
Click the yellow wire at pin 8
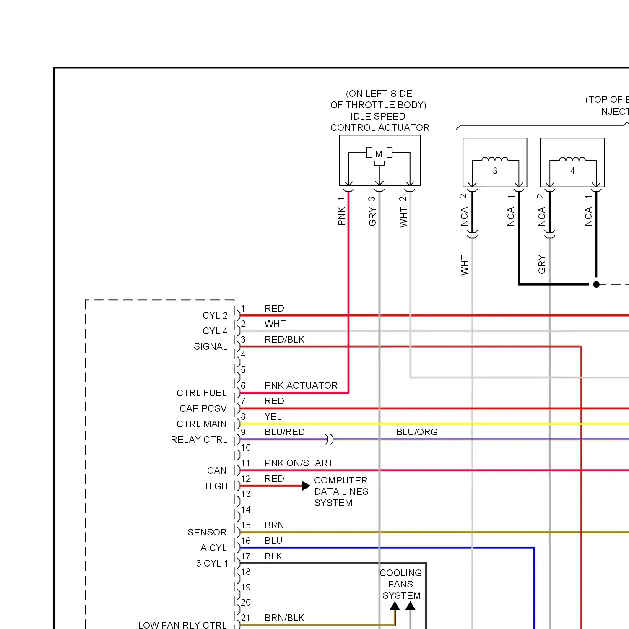434,424
